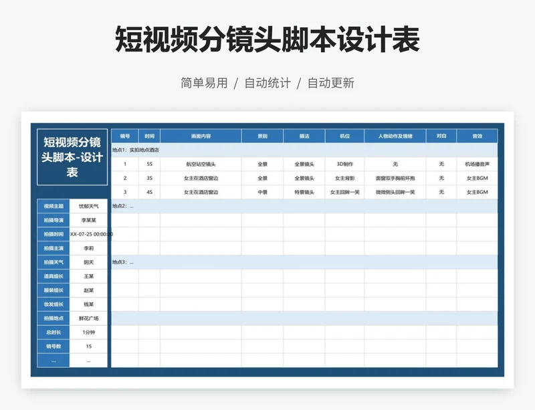Viewport: 535px width, 410px height.
Task: Click the 对白 column header
Action: coord(441,136)
